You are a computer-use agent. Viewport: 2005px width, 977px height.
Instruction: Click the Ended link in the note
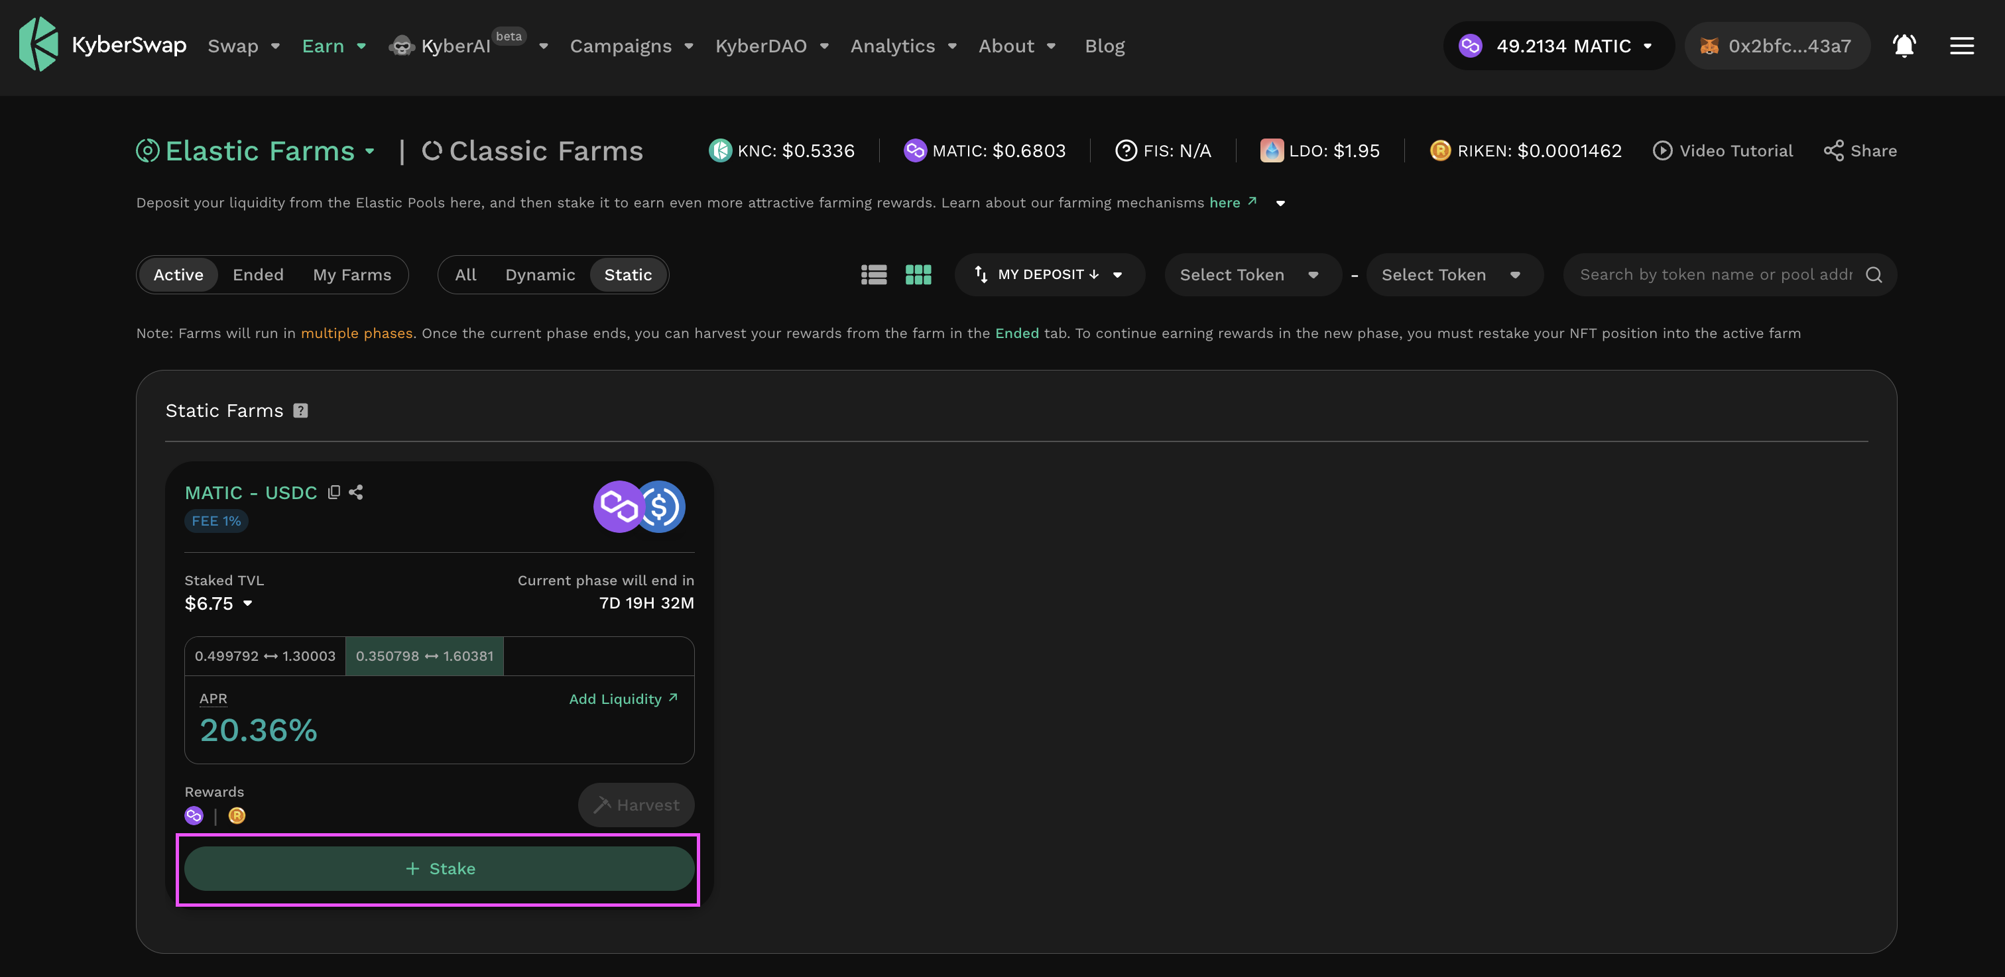point(1016,333)
